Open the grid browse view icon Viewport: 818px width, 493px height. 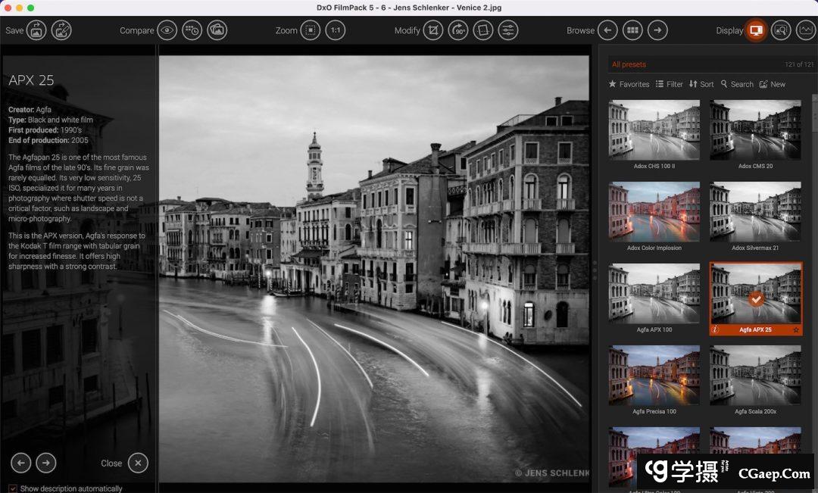tap(631, 30)
